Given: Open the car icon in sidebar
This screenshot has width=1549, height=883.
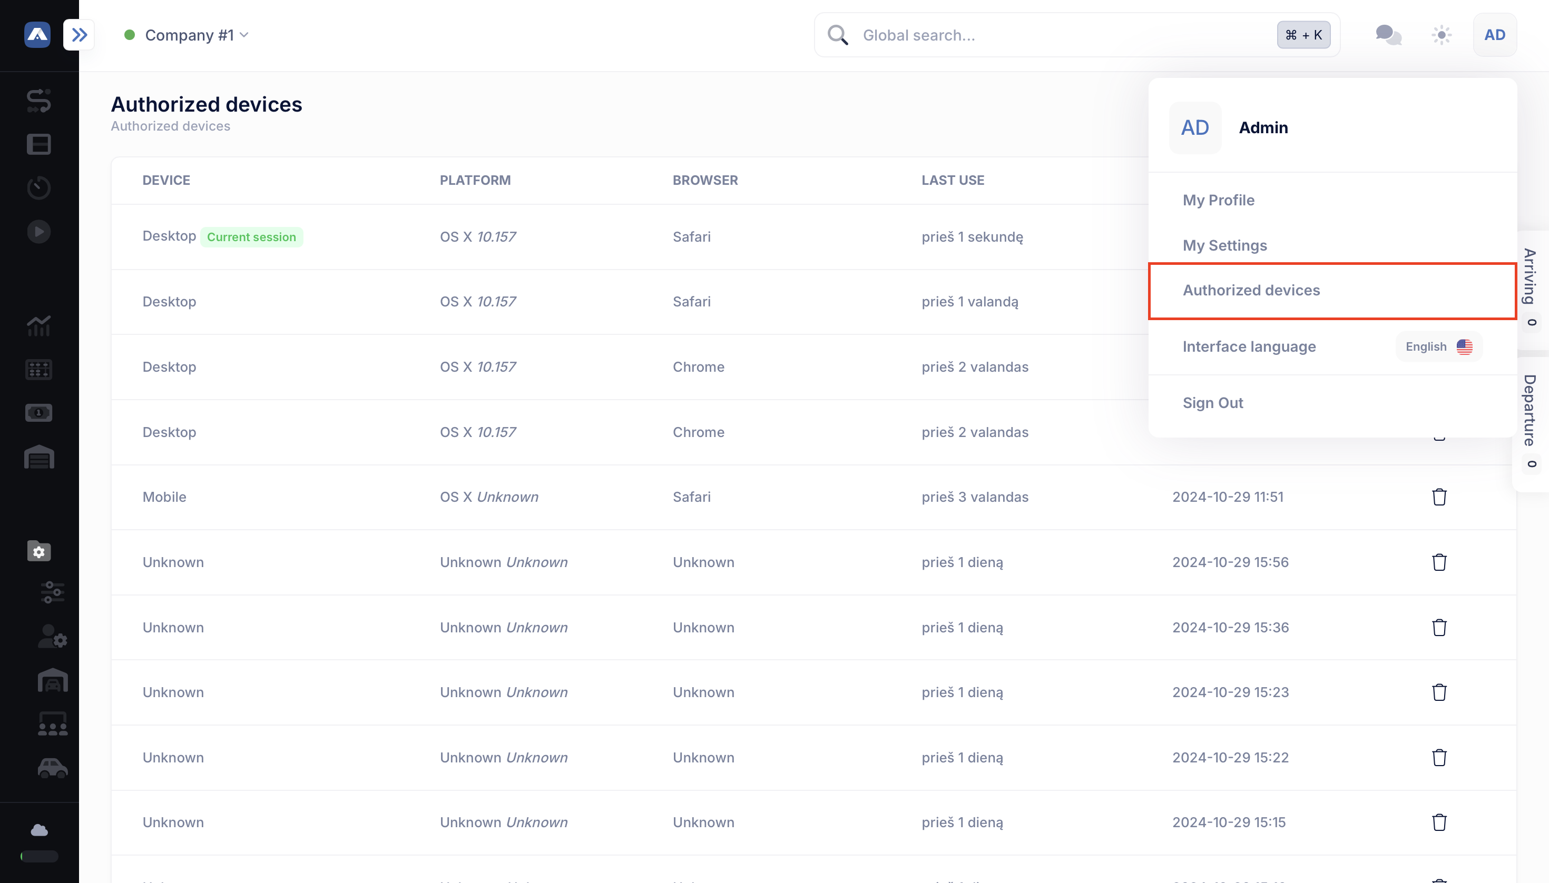Looking at the screenshot, I should pos(52,768).
